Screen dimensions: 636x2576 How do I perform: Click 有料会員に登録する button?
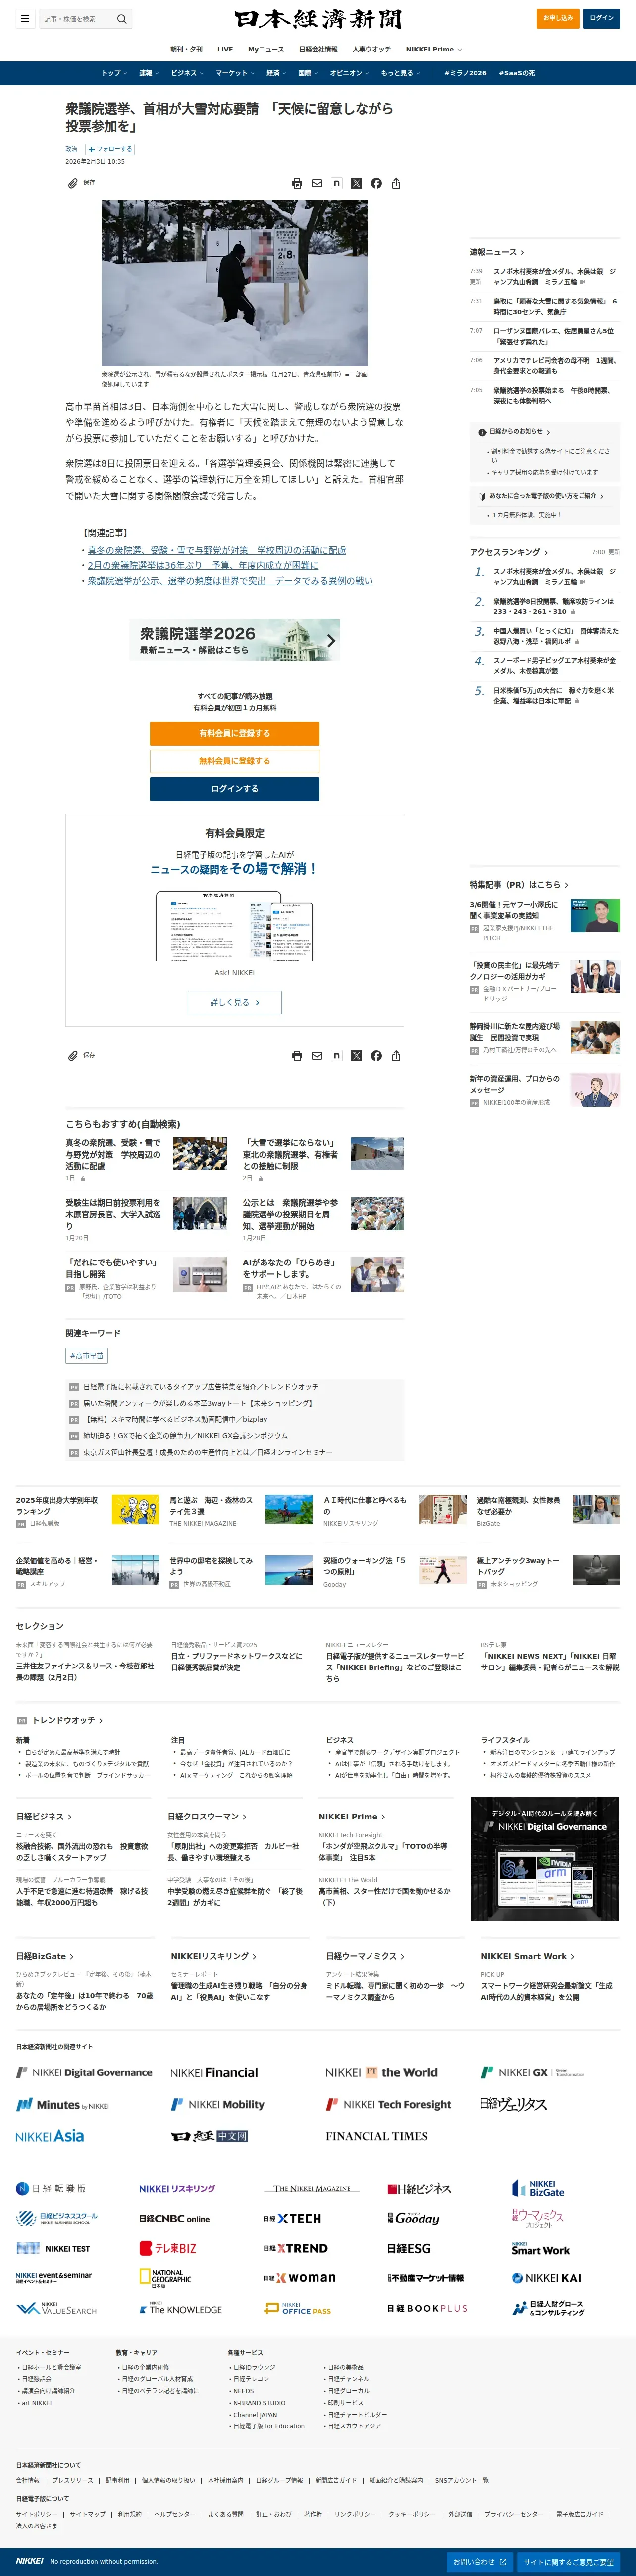tap(234, 733)
